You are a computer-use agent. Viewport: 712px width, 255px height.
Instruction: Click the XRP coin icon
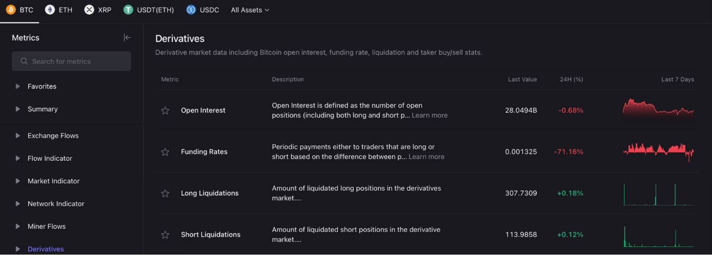[89, 9]
